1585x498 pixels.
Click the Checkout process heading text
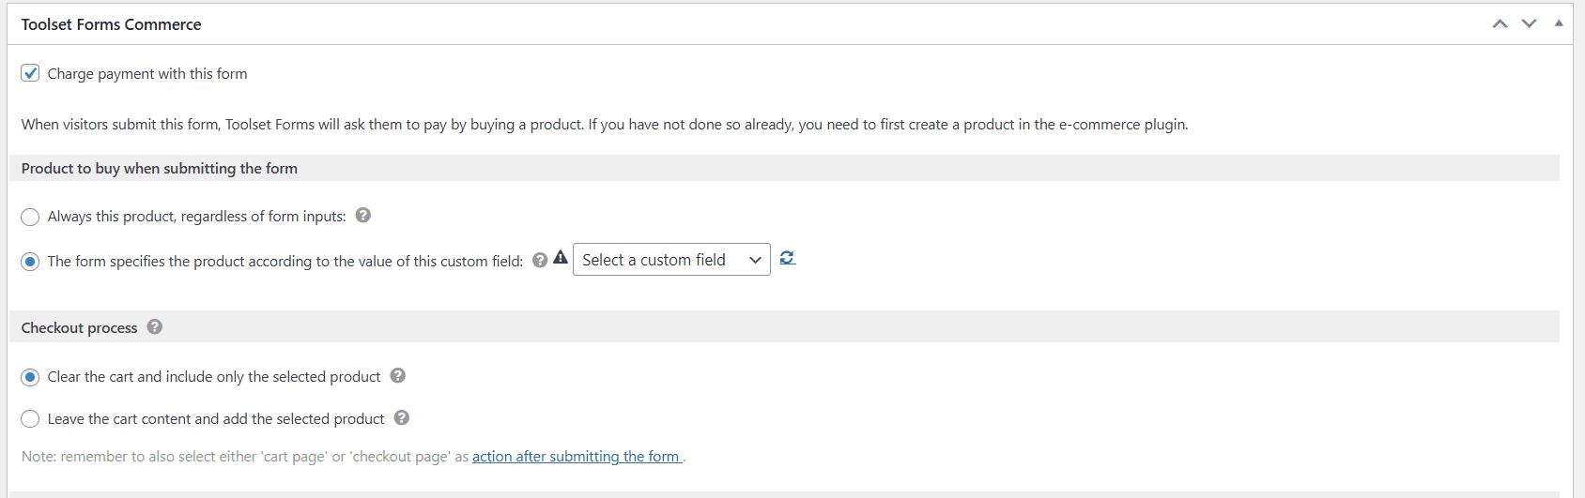79,328
